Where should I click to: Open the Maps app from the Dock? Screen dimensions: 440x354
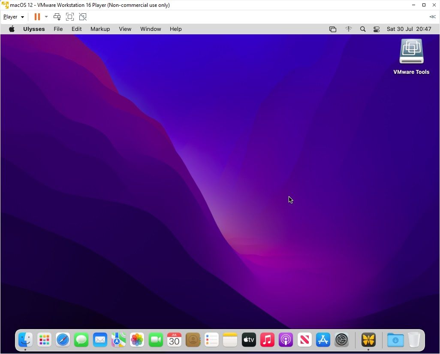118,339
